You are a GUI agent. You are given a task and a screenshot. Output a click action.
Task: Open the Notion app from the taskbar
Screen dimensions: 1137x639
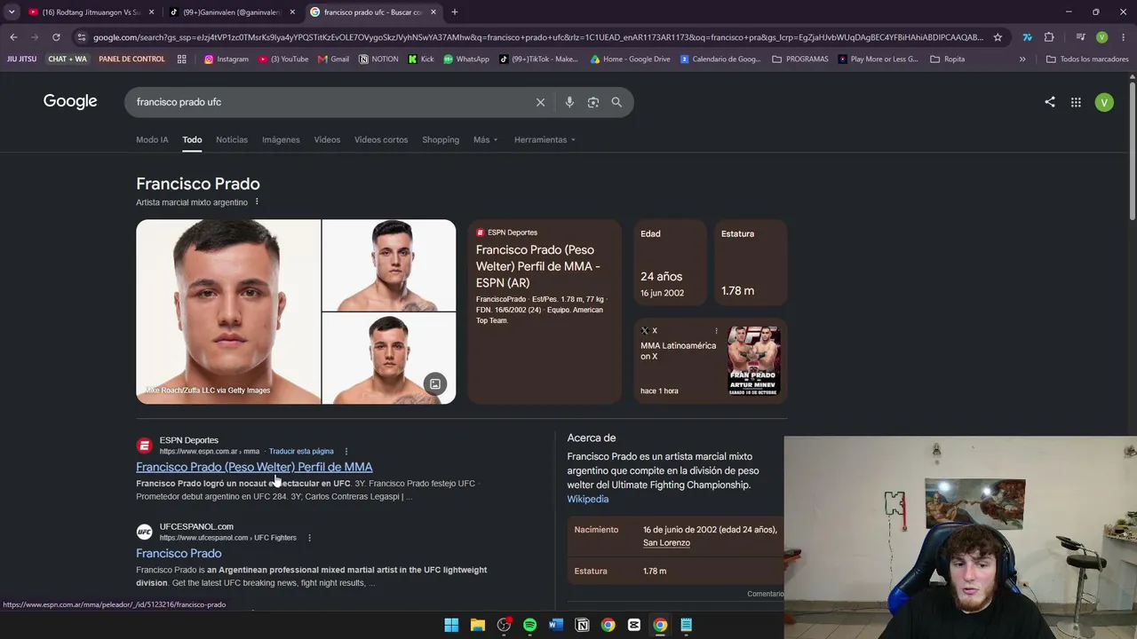582,625
